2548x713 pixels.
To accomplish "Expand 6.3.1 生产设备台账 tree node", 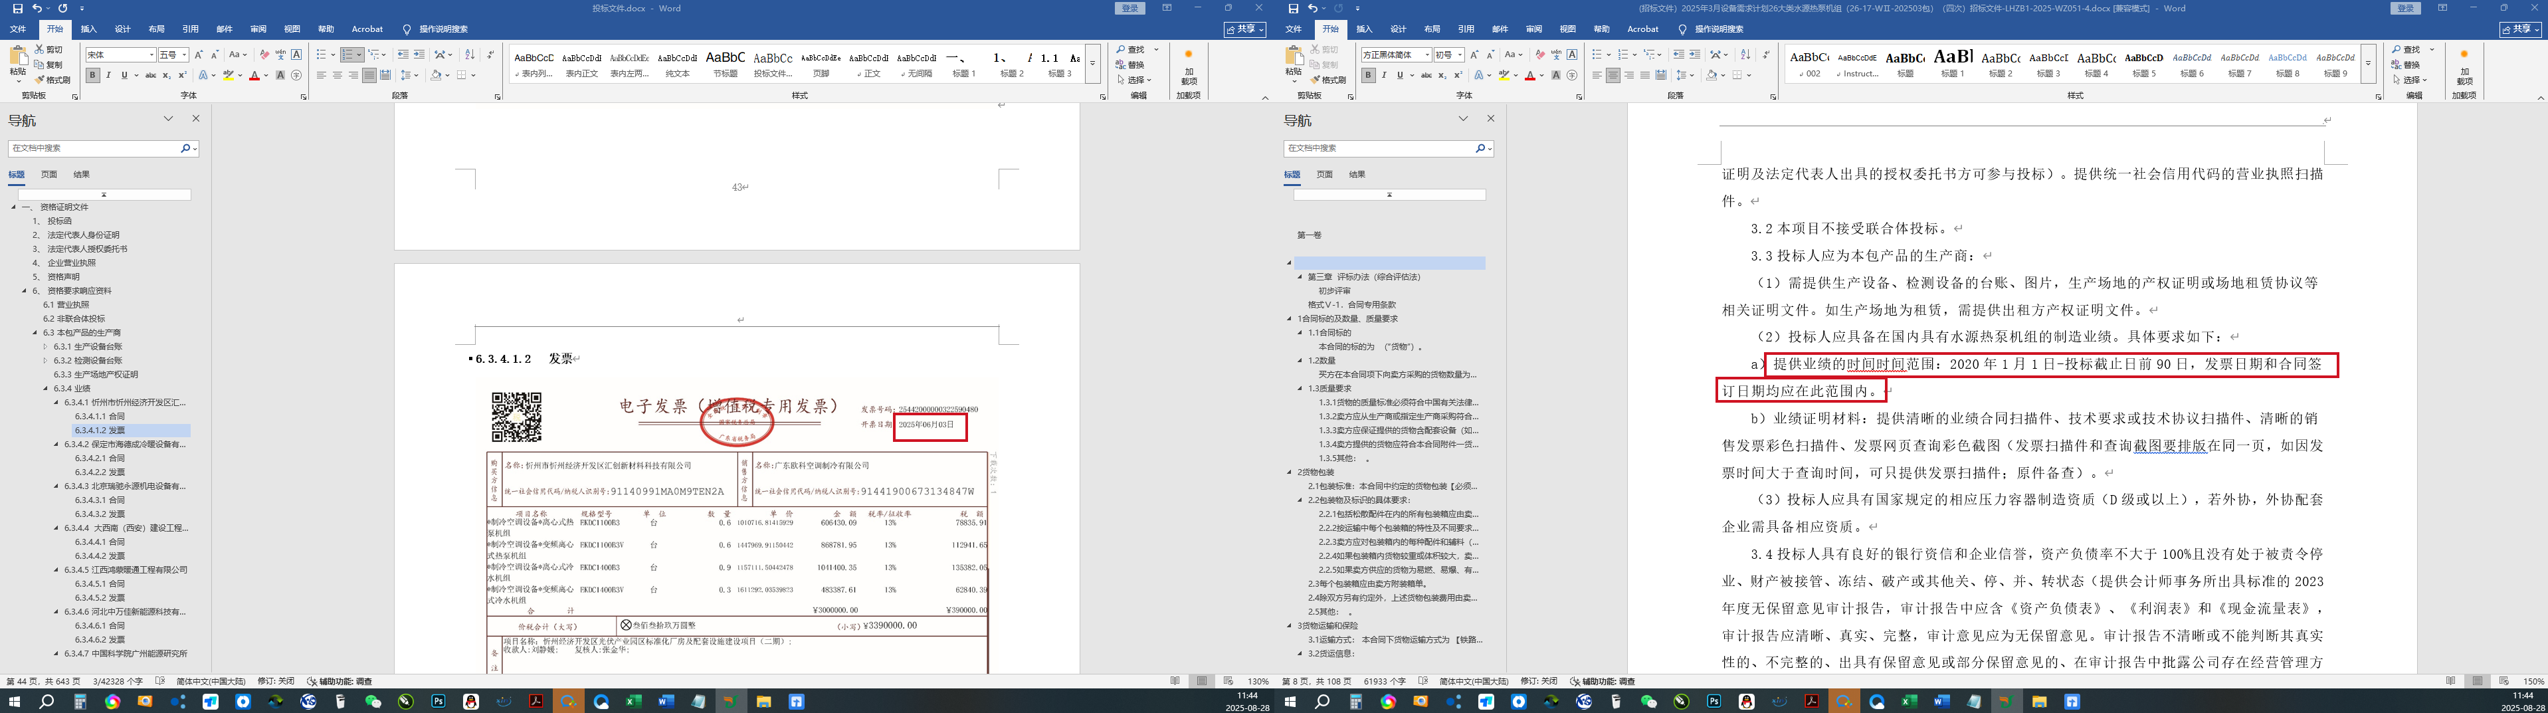I will pos(45,347).
